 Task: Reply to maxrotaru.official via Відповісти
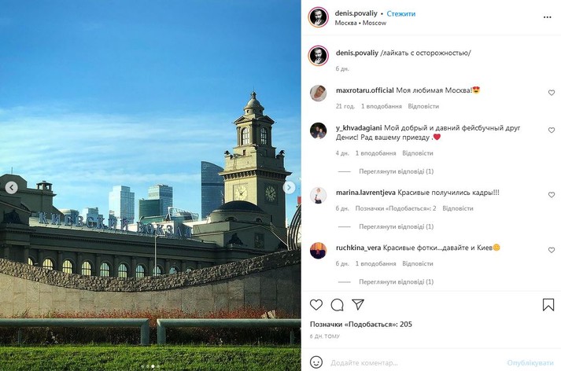(423, 106)
